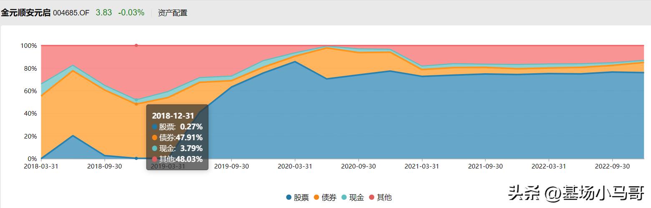Select the 2020-03-31 axis date label
The height and width of the screenshot is (208, 651).
(295, 166)
